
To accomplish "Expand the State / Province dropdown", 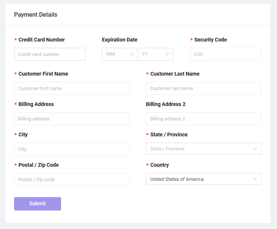I will coord(204,149).
